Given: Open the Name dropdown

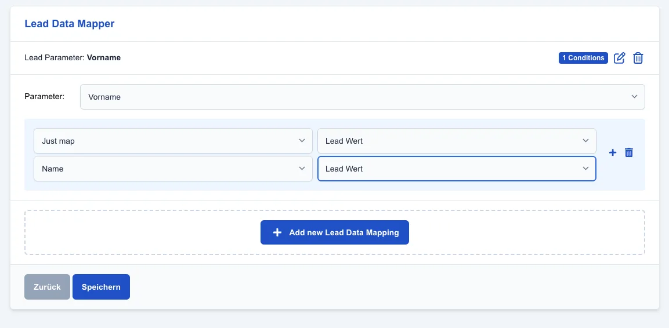Looking at the screenshot, I should 173,169.
